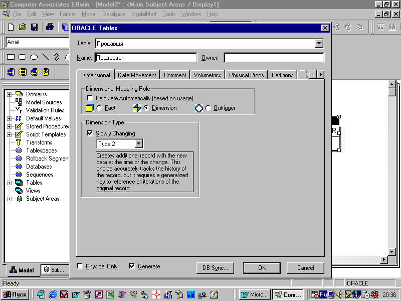Open the Database menu

114,14
